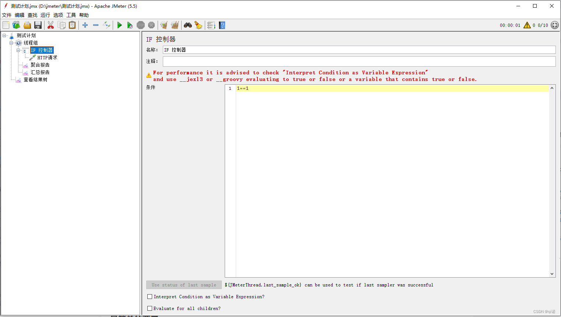
Task: Enable Evaluate for all children checkbox
Action: click(150, 308)
